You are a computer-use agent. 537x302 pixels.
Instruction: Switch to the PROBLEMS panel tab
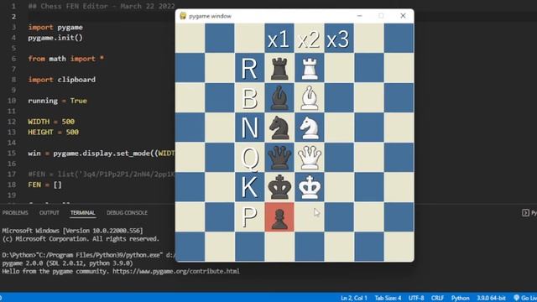point(15,212)
